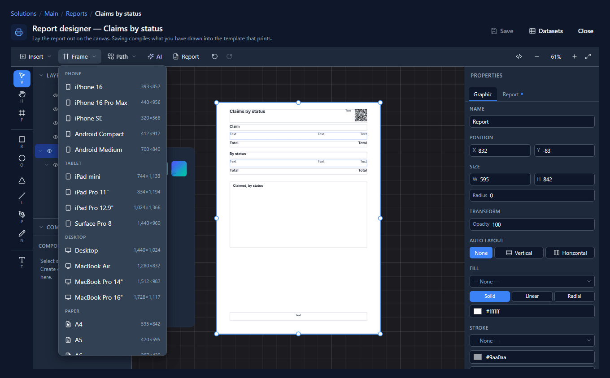Open the Stroke style dropdown
The width and height of the screenshot is (610, 378).
[x=532, y=340]
